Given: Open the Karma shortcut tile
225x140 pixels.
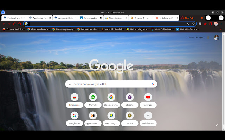Looking at the screenshot, I should 130,119.
